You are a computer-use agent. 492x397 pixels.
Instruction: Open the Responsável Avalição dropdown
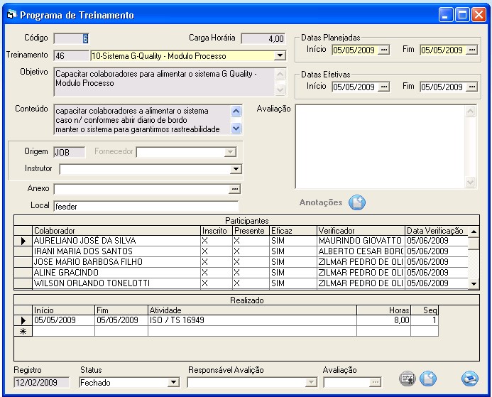[x=311, y=382]
